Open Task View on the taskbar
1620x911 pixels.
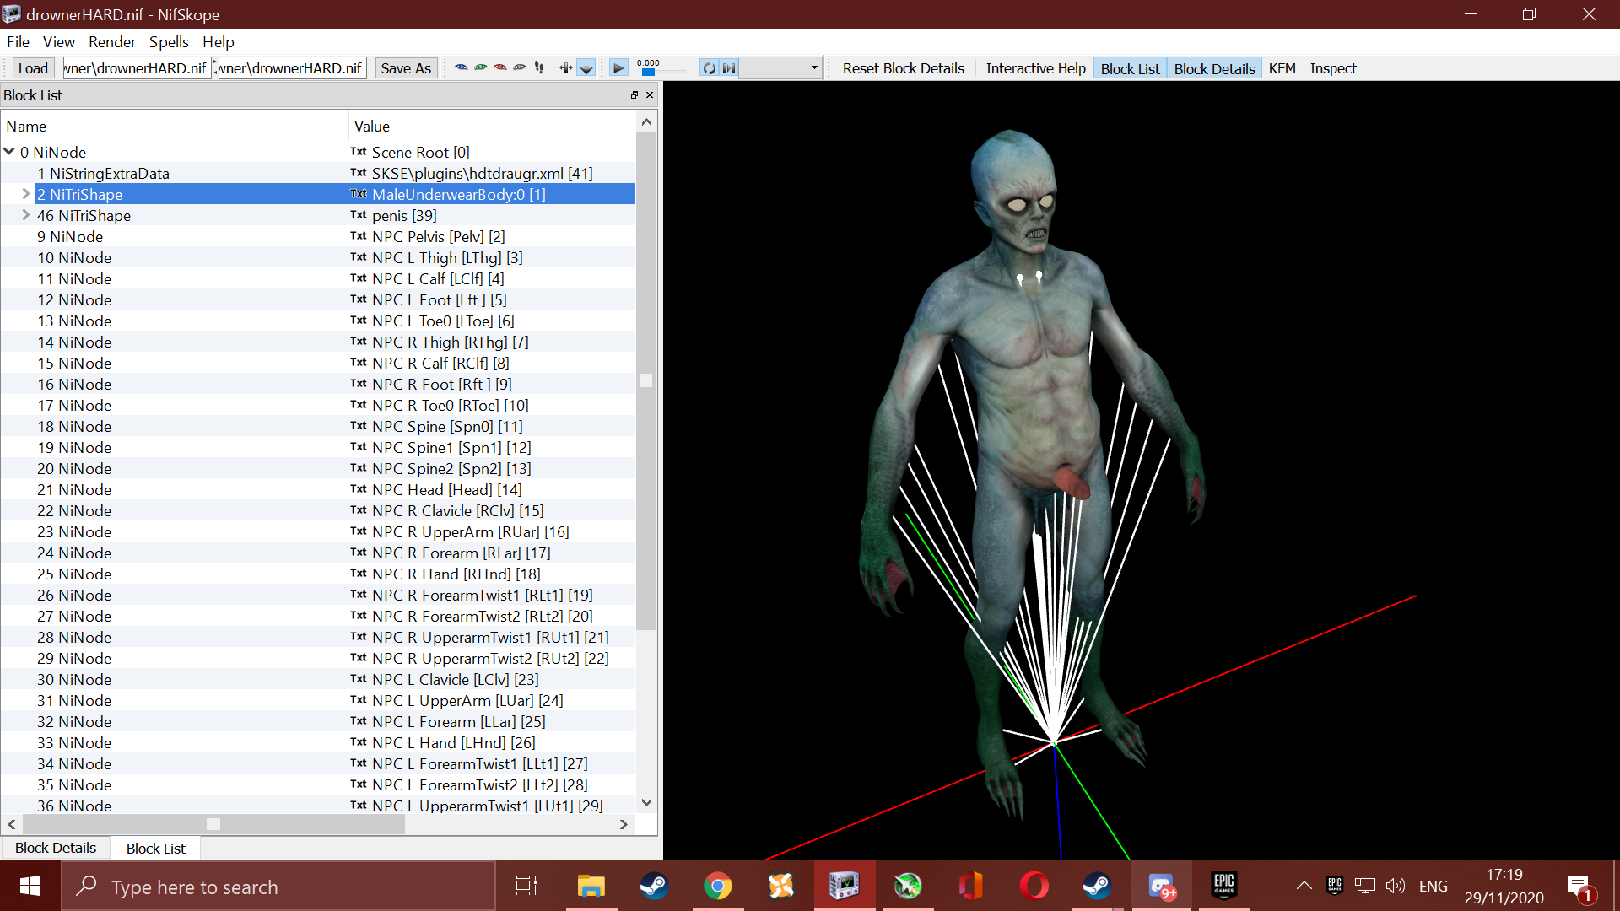[x=526, y=886]
